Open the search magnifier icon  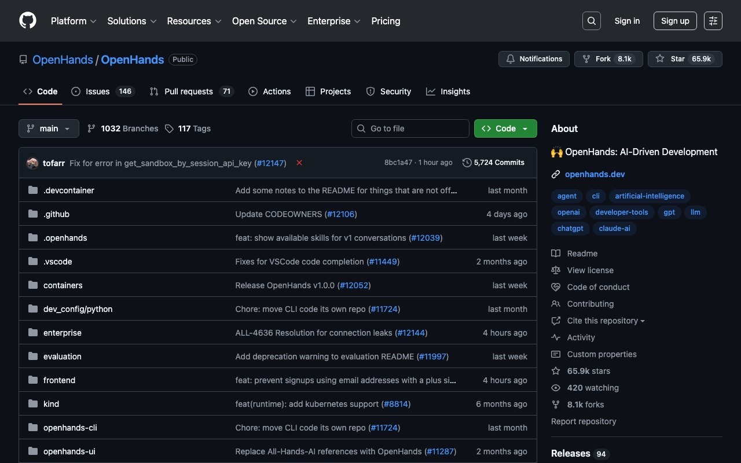pyautogui.click(x=591, y=21)
